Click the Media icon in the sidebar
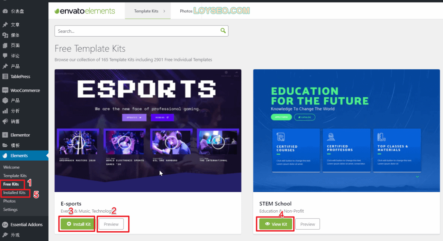The width and height of the screenshot is (443, 241). pos(5,35)
